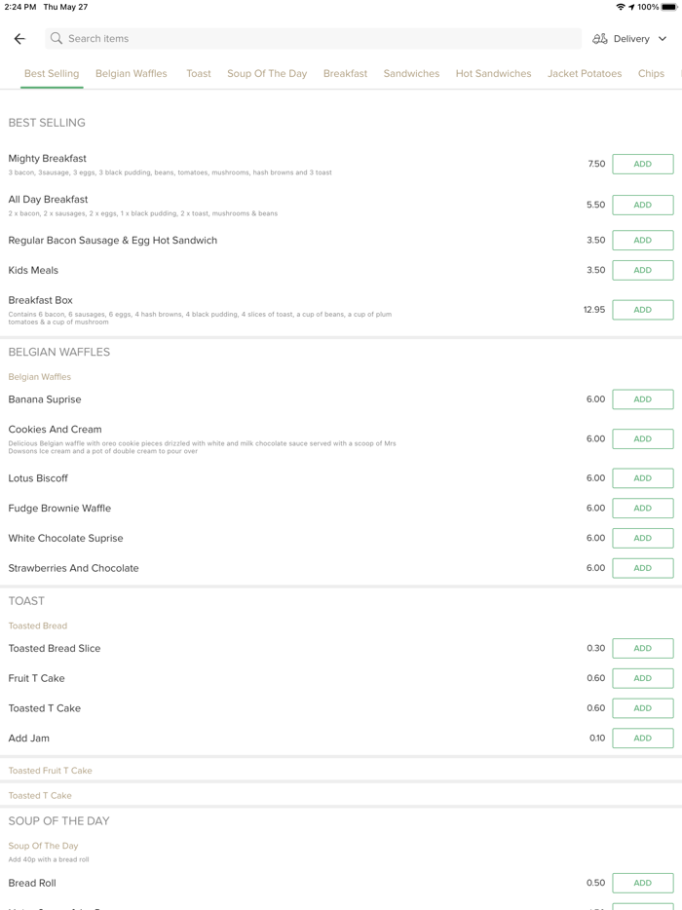Add Mighty Breakfast to the order
Screen dimensions: 682x910
click(x=642, y=165)
